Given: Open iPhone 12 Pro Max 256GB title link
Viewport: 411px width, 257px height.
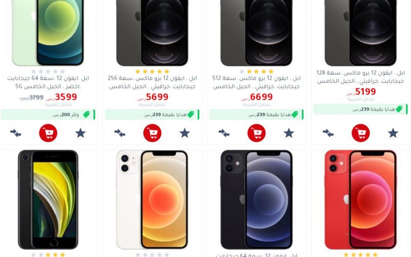Looking at the screenshot, I should click(152, 82).
